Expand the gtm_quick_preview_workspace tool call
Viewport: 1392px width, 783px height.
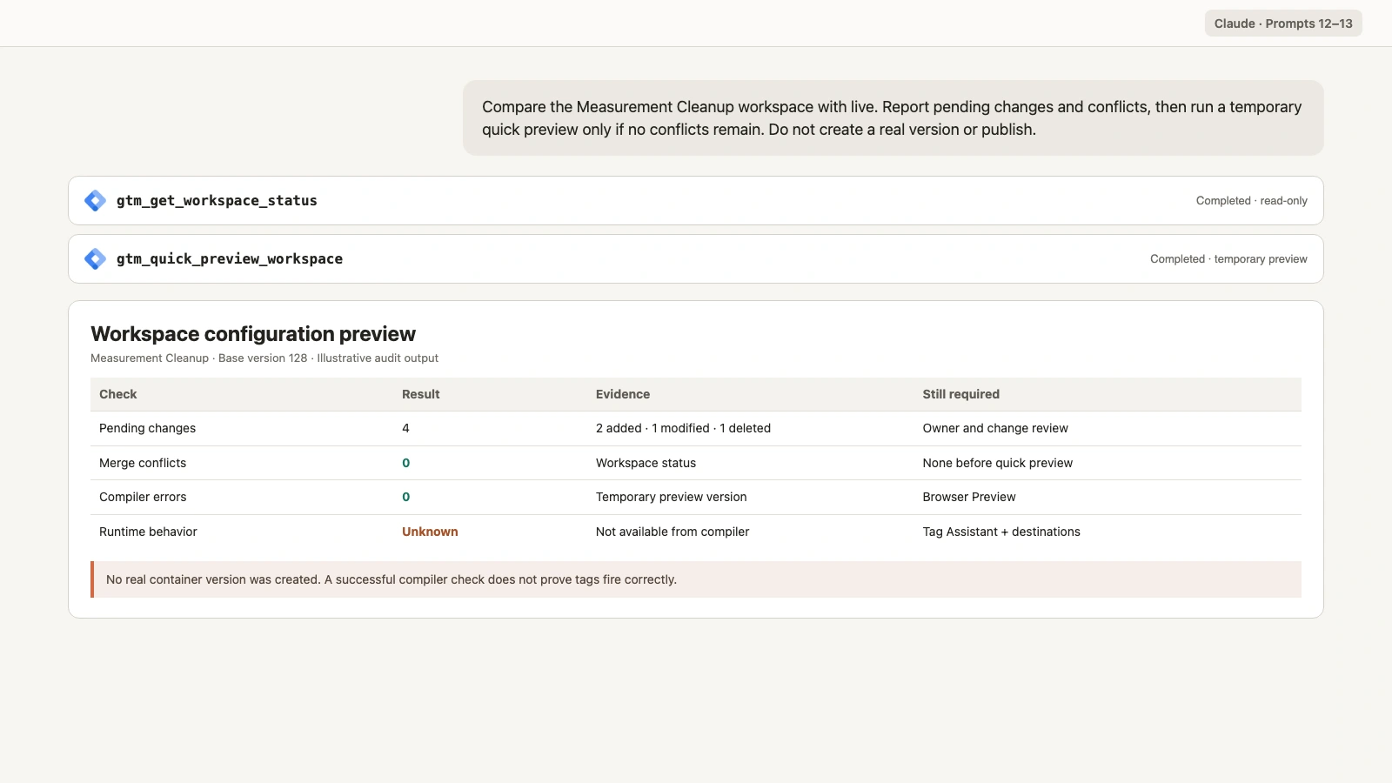point(696,259)
